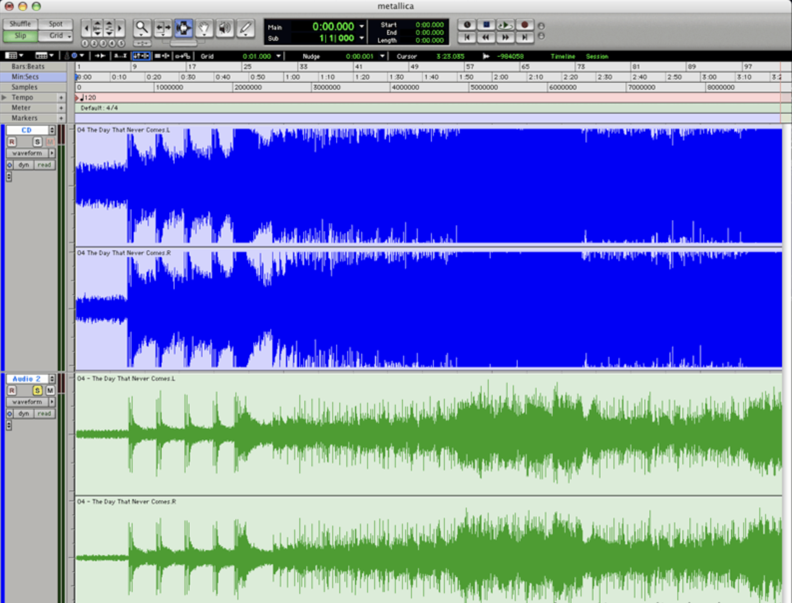The height and width of the screenshot is (603, 792).
Task: Open the Grid value dropdown
Action: (279, 56)
